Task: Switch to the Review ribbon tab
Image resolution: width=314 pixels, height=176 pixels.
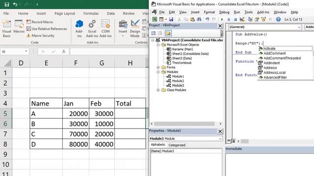Action: (129, 13)
